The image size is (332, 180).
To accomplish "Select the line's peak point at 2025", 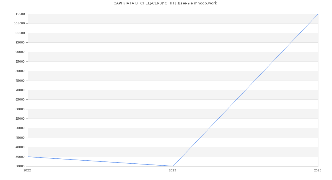I will (318, 14).
